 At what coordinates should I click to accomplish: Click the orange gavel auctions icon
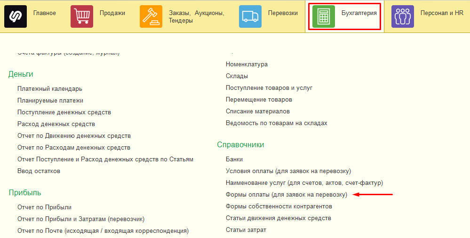(151, 16)
